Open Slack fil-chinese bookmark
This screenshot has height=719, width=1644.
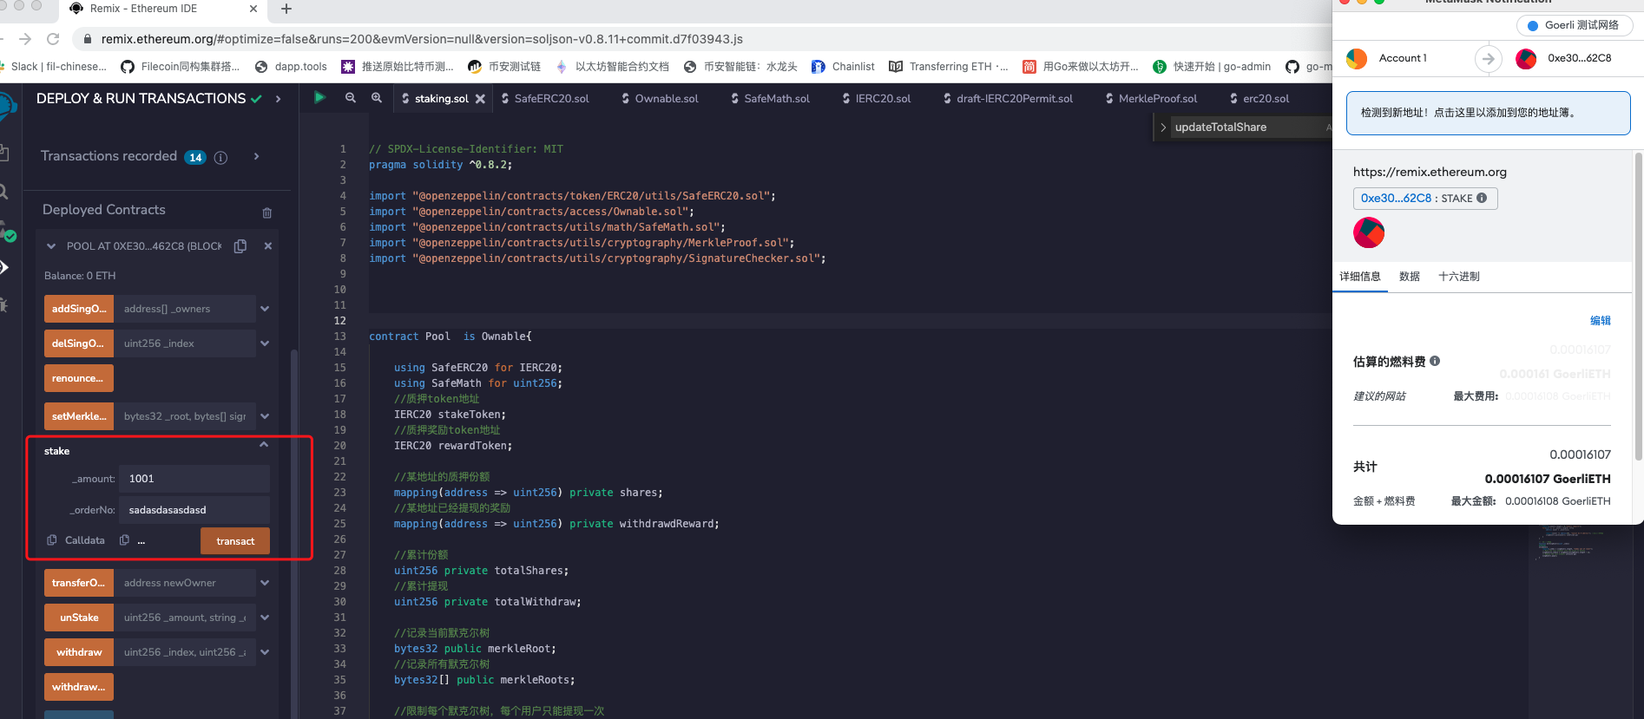(x=53, y=67)
